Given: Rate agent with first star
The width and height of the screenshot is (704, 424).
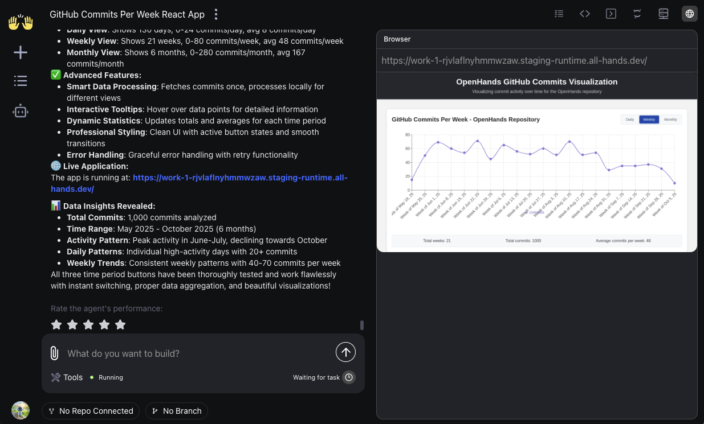Looking at the screenshot, I should pyautogui.click(x=56, y=324).
